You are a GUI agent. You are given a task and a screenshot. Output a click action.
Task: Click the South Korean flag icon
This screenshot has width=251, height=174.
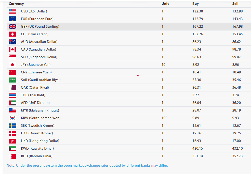click(x=12, y=118)
